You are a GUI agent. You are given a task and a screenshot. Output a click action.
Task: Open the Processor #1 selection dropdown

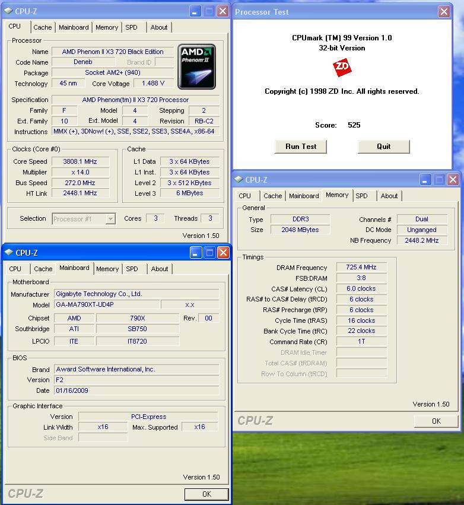(110, 219)
